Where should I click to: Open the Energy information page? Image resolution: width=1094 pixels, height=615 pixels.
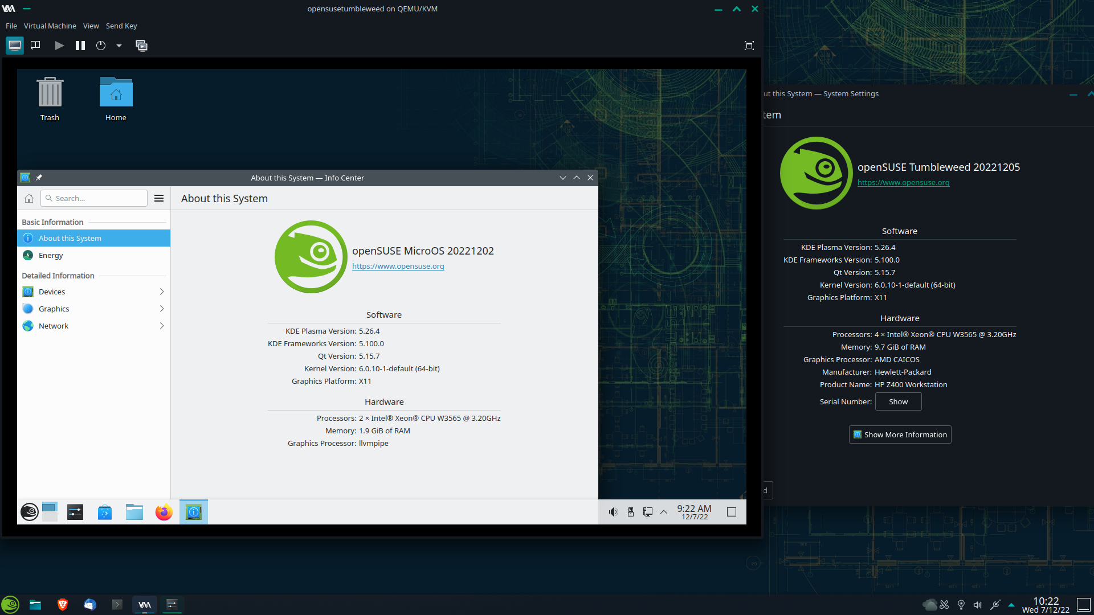pos(94,255)
